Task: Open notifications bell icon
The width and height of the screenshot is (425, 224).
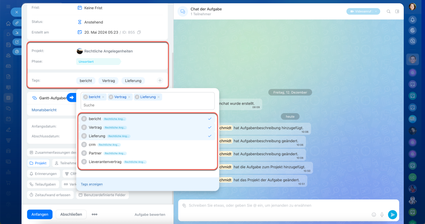Action: tap(412, 20)
